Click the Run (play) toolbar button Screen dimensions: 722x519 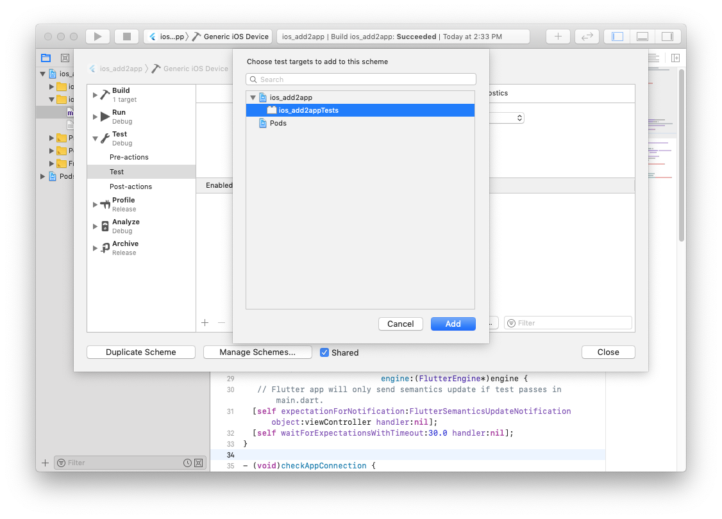coord(97,37)
